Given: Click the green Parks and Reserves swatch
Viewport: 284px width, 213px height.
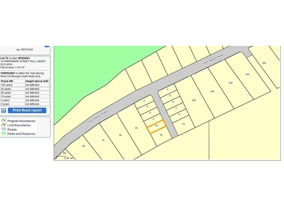Looking at the screenshot, I should point(4,134).
